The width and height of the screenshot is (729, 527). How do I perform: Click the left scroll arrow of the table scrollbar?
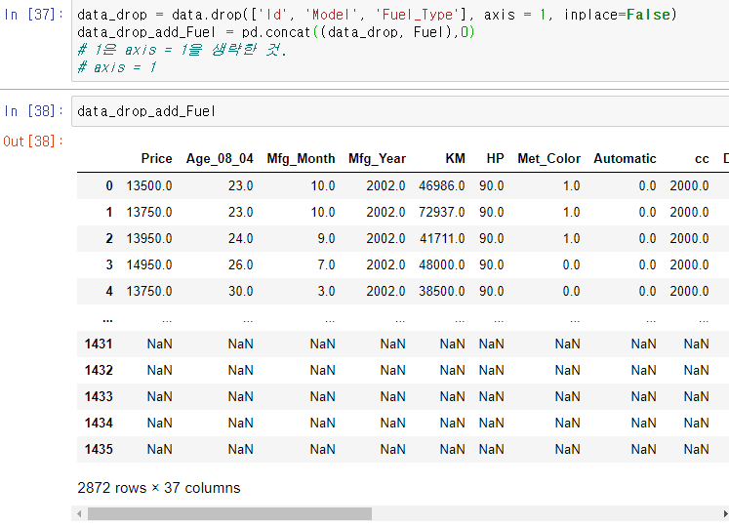click(x=79, y=514)
